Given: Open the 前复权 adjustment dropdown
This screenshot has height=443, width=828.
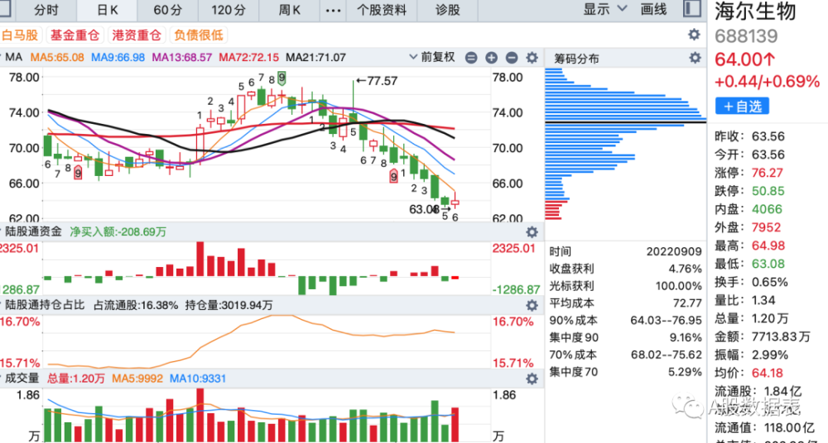Looking at the screenshot, I should pos(432,57).
